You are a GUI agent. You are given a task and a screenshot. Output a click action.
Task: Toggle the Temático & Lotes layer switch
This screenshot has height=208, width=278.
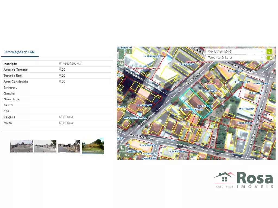pyautogui.click(x=270, y=58)
